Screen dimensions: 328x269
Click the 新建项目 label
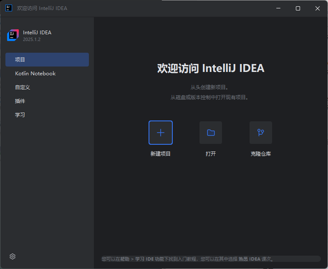coord(160,154)
